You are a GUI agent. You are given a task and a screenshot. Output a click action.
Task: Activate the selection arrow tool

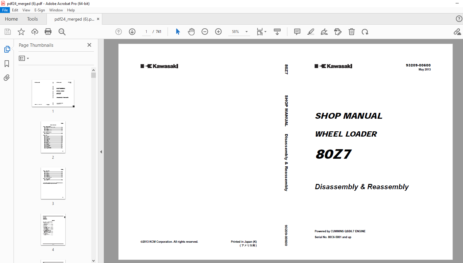point(178,32)
